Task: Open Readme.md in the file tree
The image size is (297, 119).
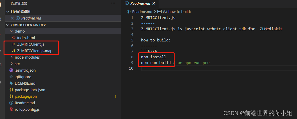Action: 25,103
